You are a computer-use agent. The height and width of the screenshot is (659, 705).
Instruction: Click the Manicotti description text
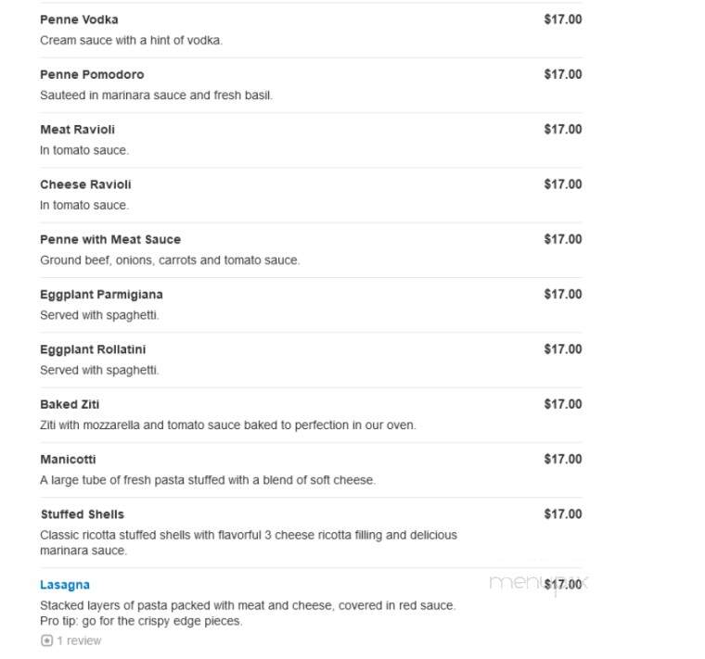208,480
